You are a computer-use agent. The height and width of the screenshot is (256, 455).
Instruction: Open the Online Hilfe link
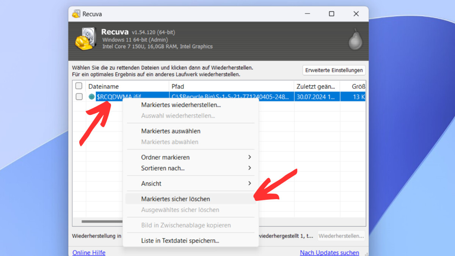click(89, 253)
